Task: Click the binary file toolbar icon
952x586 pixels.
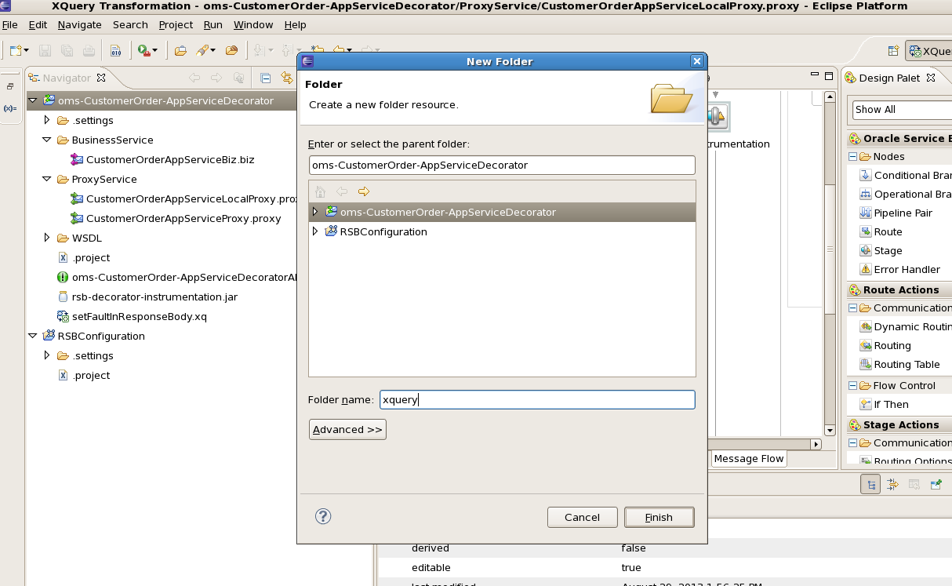Action: (x=115, y=51)
